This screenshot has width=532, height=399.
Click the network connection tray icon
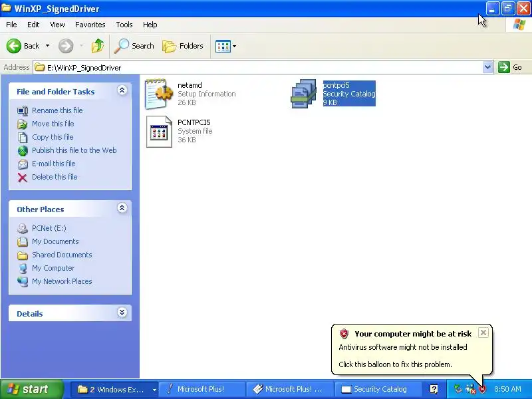(470, 389)
